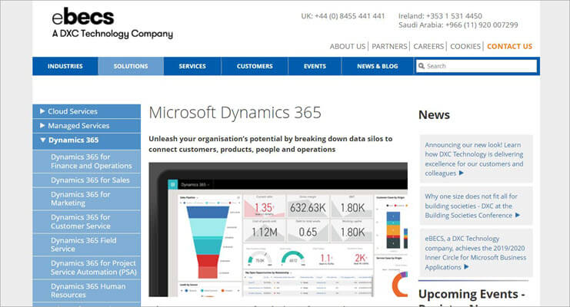The height and width of the screenshot is (307, 570).
Task: Open Dynamics 365 Field Service
Action: [x=86, y=245]
